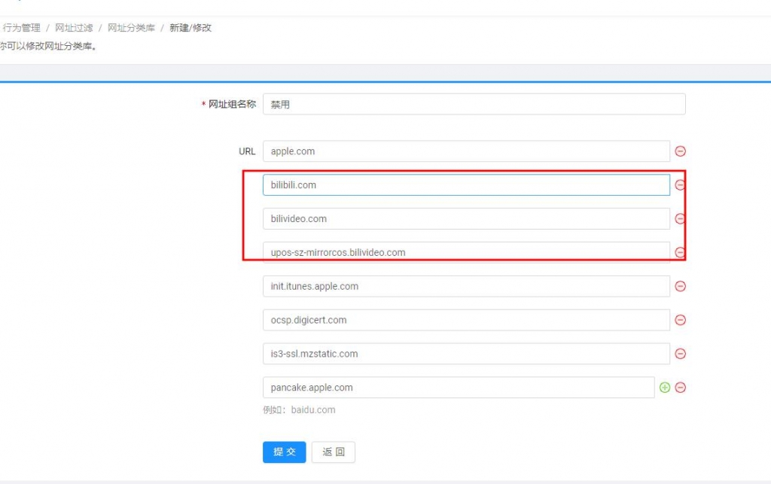
Task: Remove the is3-ssl.mzstatic.com row
Action: pos(680,354)
